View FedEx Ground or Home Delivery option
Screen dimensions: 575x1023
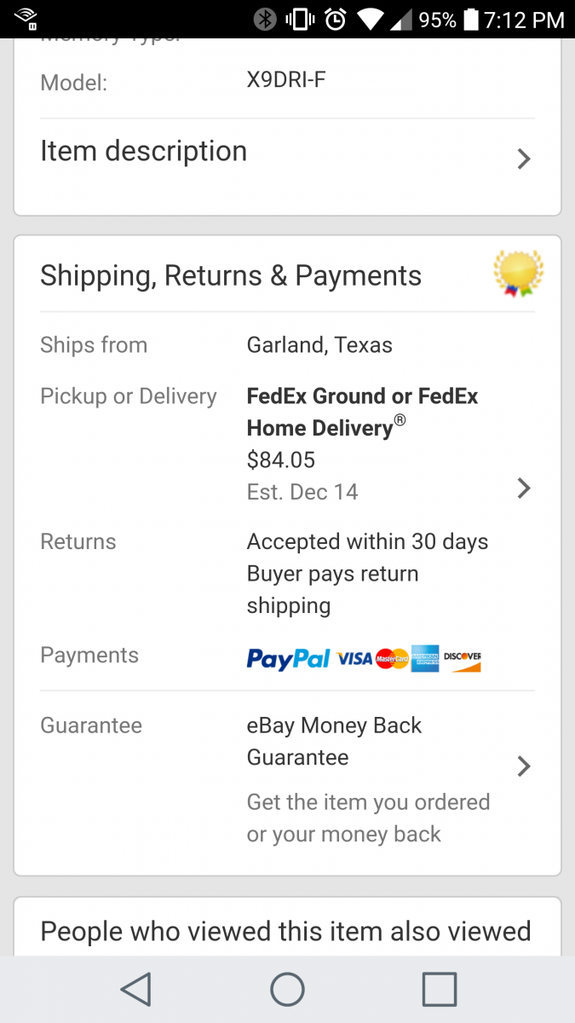point(362,412)
